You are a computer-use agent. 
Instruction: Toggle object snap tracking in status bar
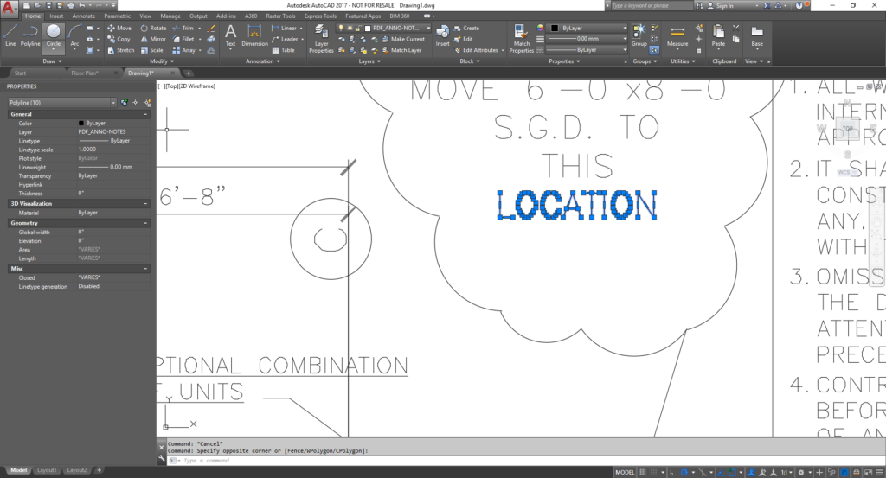[721, 472]
